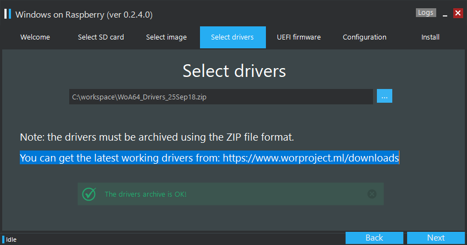
Task: Click the Windows on Raspberry app logo icon
Action: tap(8, 14)
